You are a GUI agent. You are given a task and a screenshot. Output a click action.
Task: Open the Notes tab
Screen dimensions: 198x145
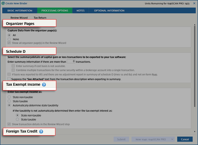point(80,11)
